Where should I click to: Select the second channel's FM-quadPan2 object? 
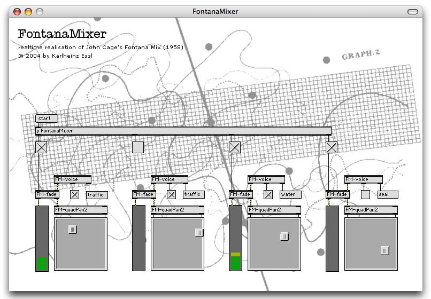coord(178,210)
